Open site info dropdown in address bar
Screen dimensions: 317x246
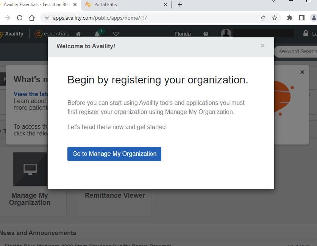pyautogui.click(x=47, y=18)
